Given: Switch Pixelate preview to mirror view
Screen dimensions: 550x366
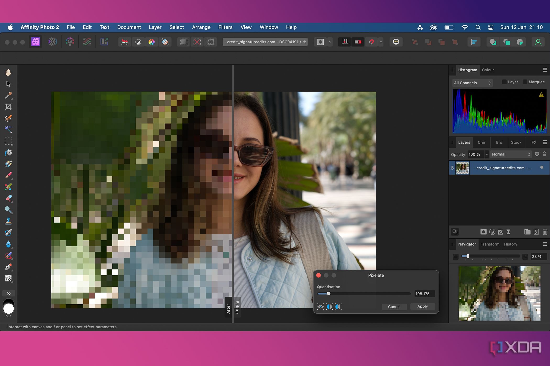Looking at the screenshot, I should 338,307.
